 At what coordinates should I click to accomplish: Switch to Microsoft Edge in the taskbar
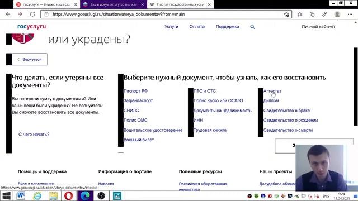click(x=85, y=196)
